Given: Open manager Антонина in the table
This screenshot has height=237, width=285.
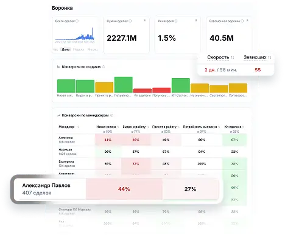Looking at the screenshot, I should pos(66,138).
